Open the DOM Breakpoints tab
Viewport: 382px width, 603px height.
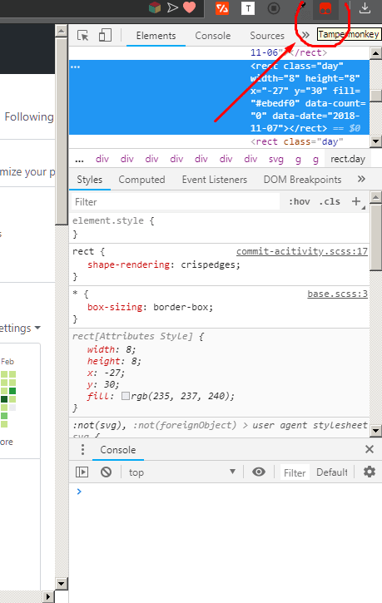(x=302, y=180)
